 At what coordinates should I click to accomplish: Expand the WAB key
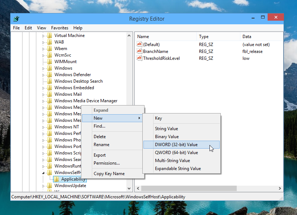(43, 42)
